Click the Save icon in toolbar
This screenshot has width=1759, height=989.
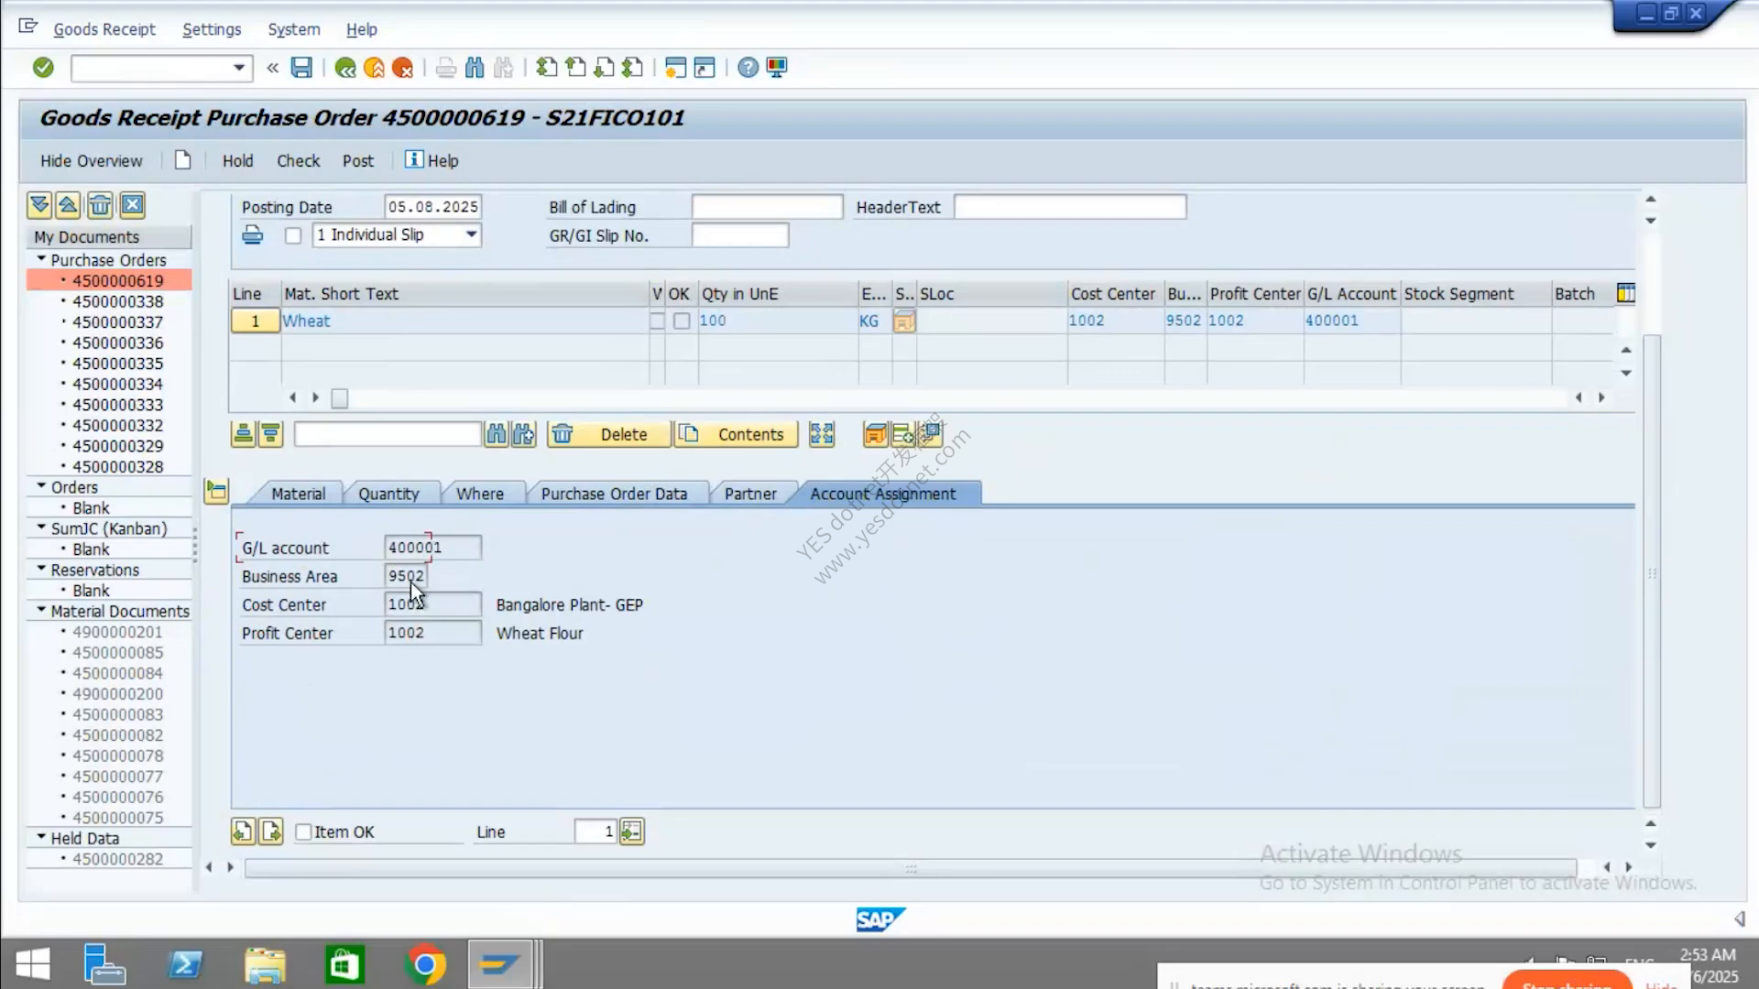pyautogui.click(x=301, y=67)
